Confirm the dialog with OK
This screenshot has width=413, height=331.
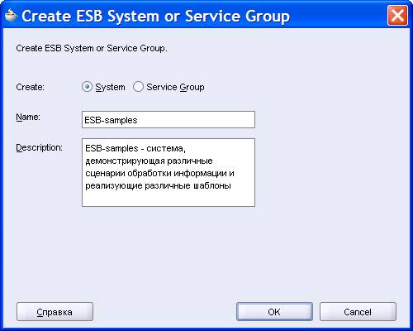(274, 312)
